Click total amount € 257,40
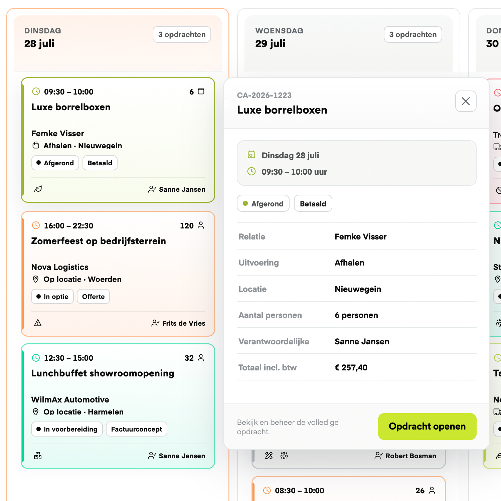Viewport: 501px width, 501px height. (351, 368)
